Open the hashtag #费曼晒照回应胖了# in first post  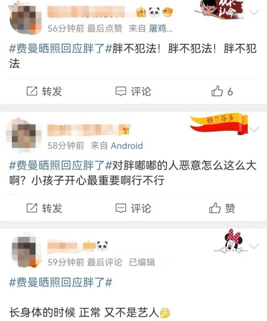(61, 49)
